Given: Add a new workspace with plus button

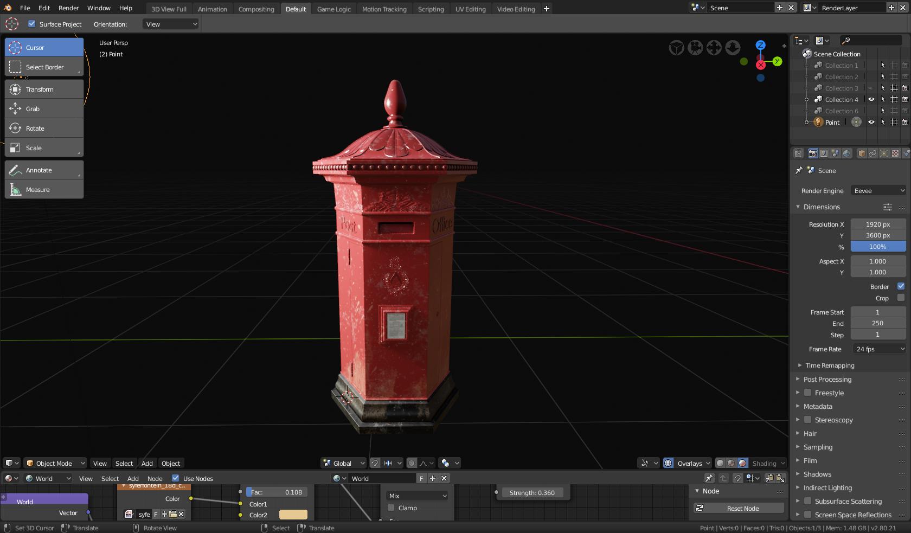Looking at the screenshot, I should 546,9.
